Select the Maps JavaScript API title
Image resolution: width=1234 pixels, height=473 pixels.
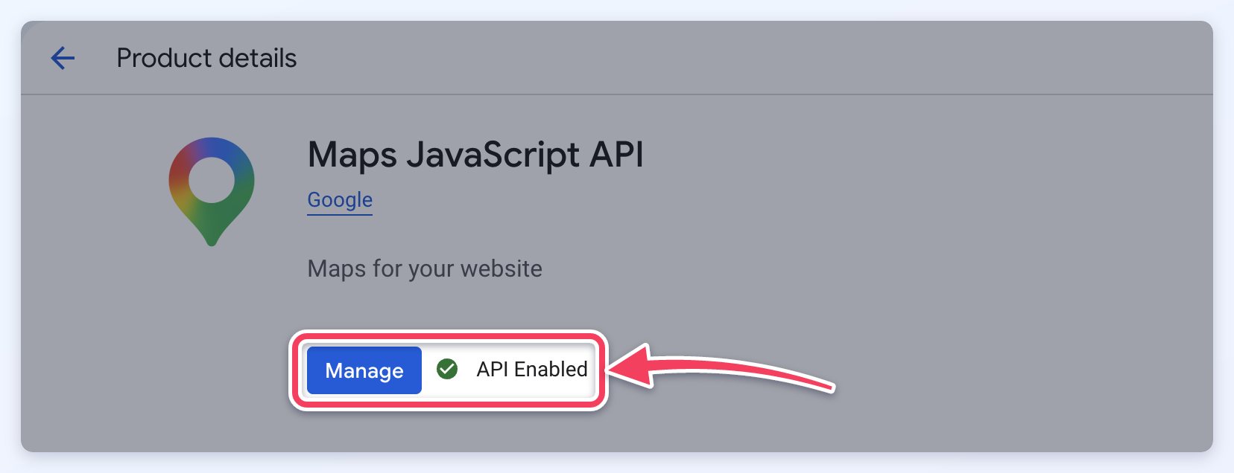(x=475, y=155)
